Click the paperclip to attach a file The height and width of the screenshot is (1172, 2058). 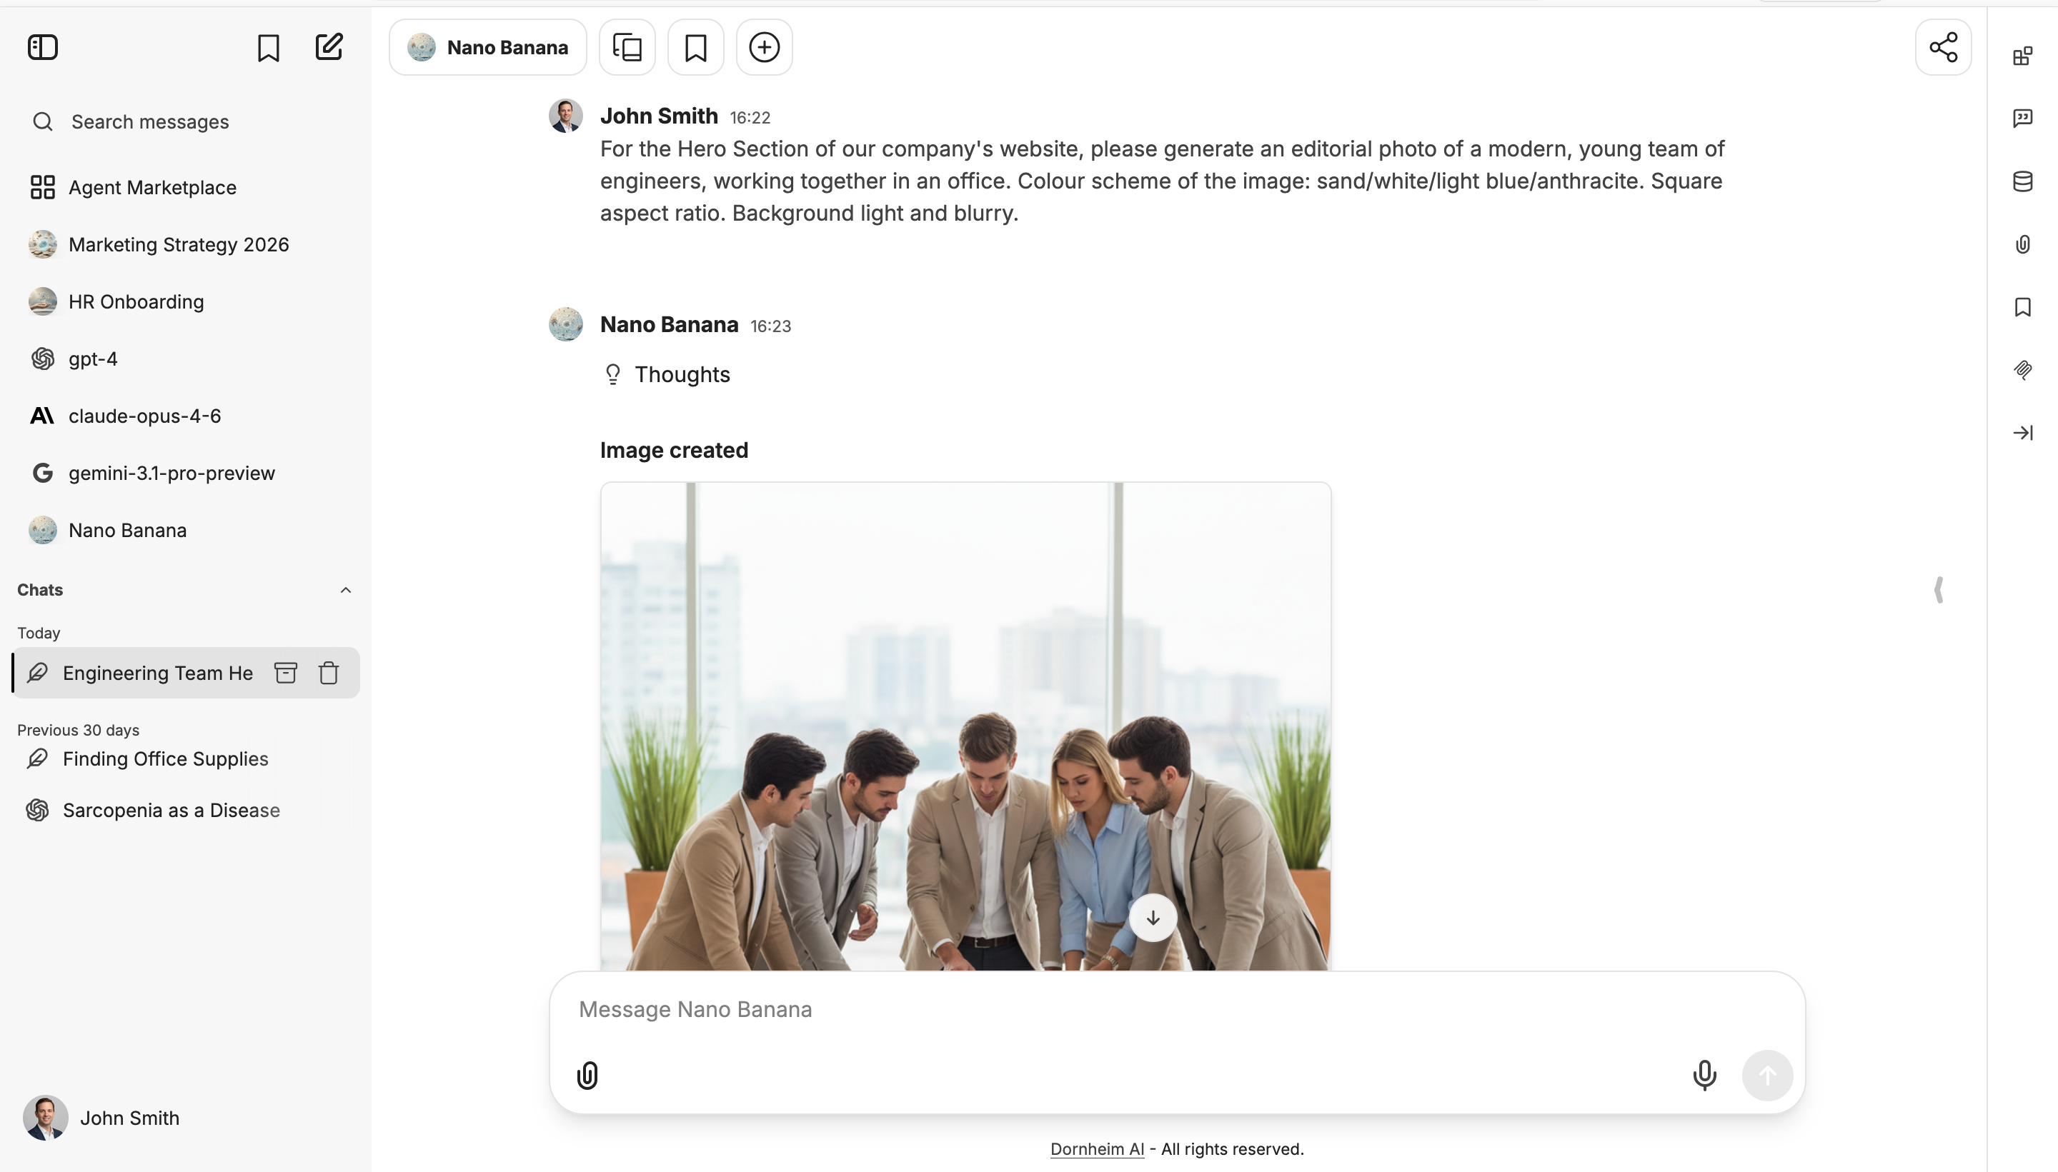[x=587, y=1075]
